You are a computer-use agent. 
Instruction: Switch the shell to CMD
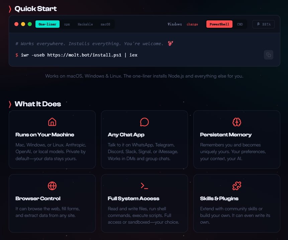click(x=240, y=24)
